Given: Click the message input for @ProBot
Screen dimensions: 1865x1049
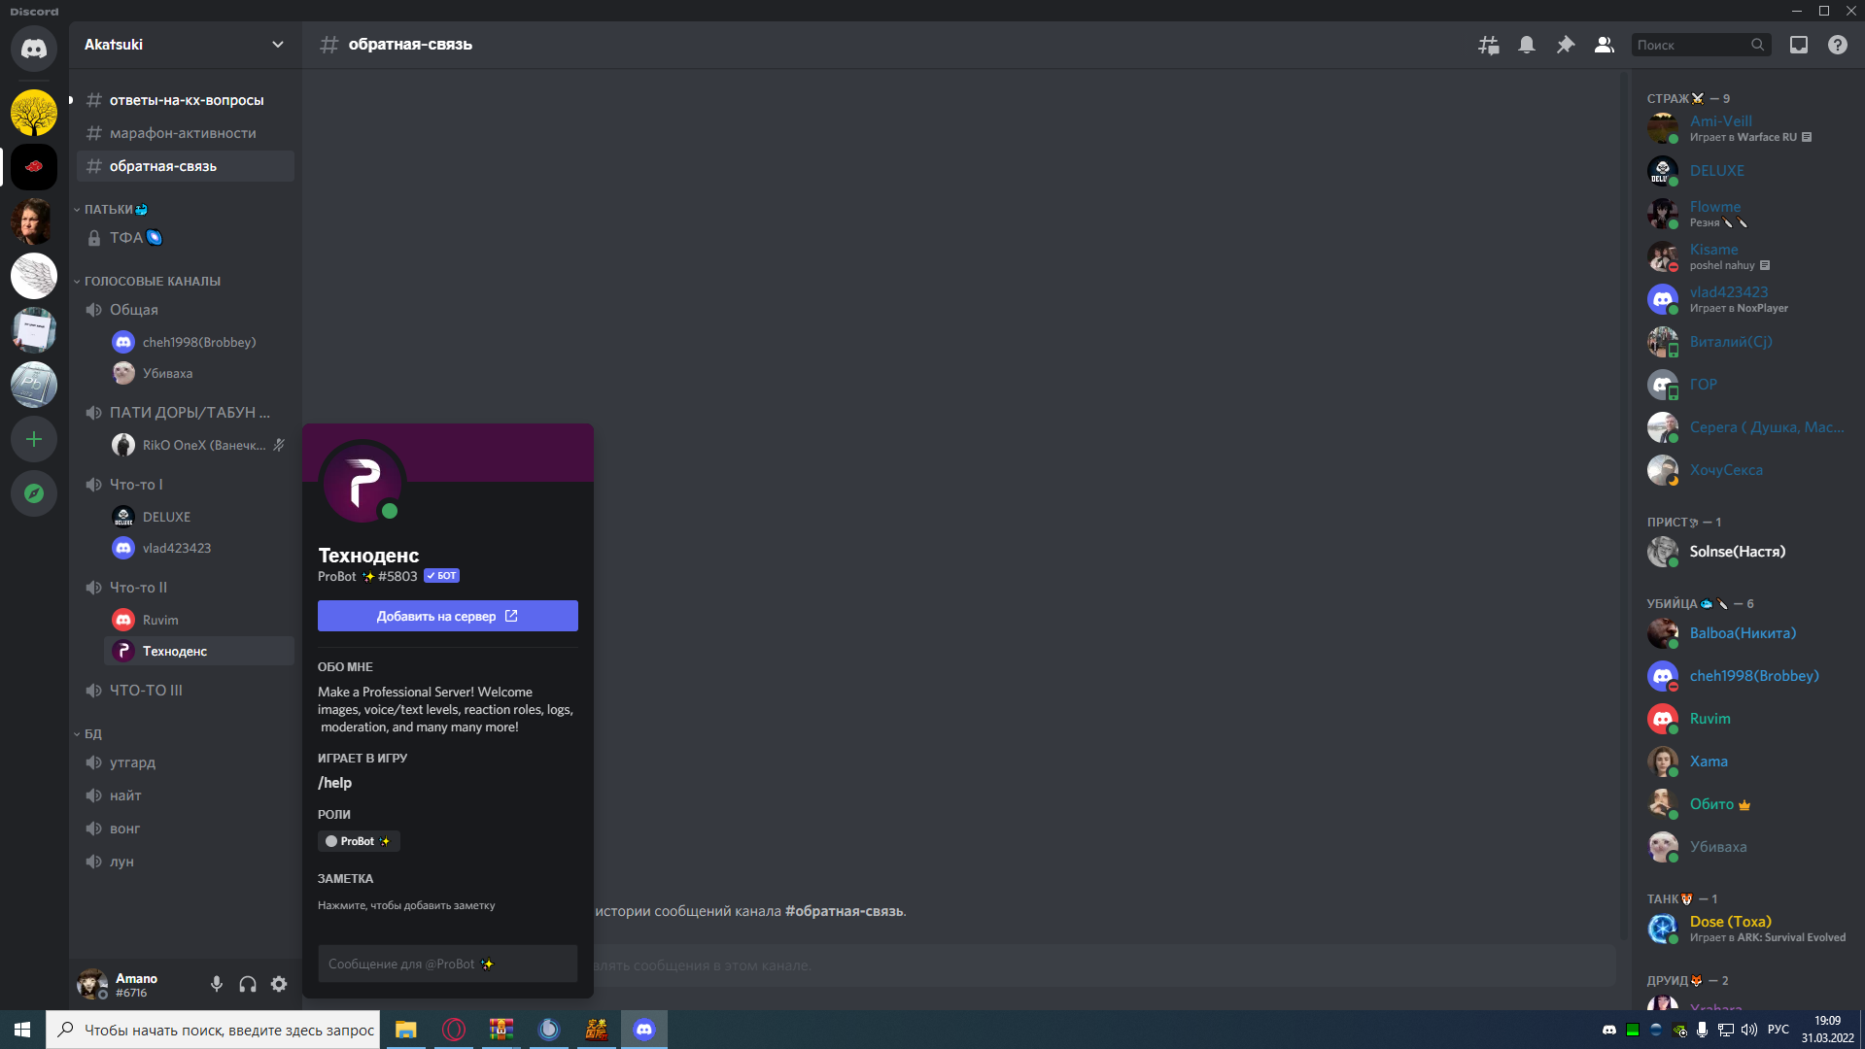Looking at the screenshot, I should pos(447,964).
